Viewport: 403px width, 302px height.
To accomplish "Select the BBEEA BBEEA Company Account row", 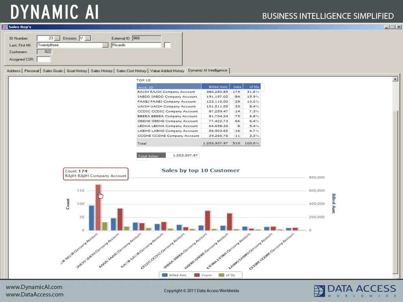I will pyautogui.click(x=198, y=116).
